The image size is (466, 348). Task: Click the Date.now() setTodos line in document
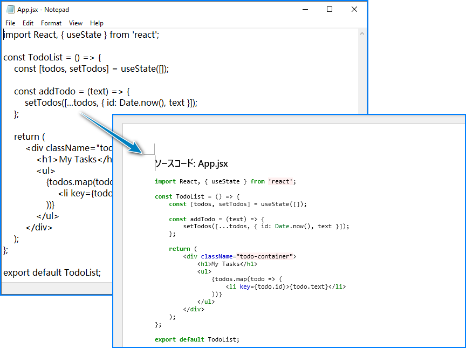(266, 227)
